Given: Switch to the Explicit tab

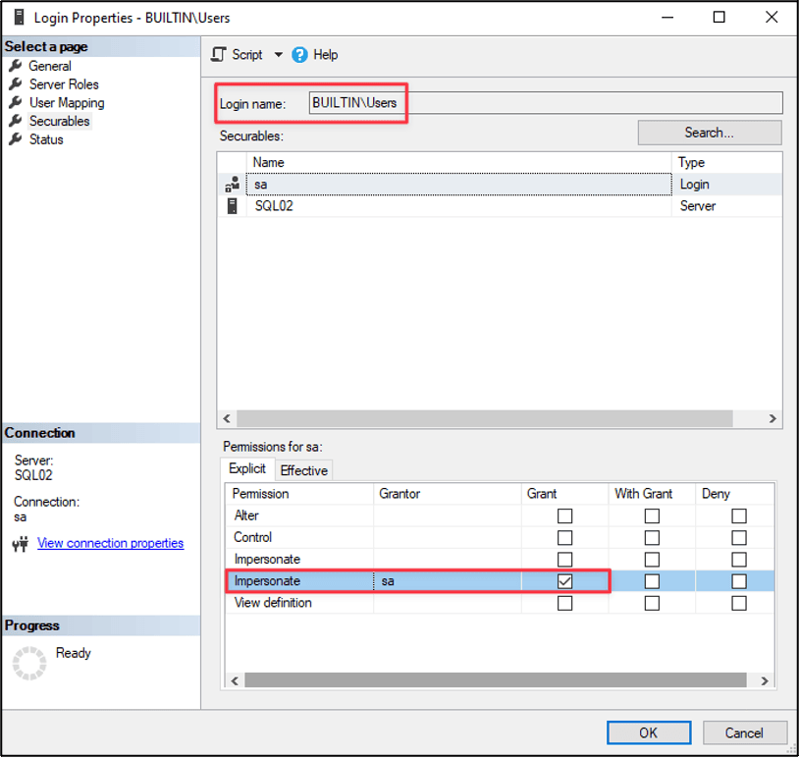Looking at the screenshot, I should 247,468.
